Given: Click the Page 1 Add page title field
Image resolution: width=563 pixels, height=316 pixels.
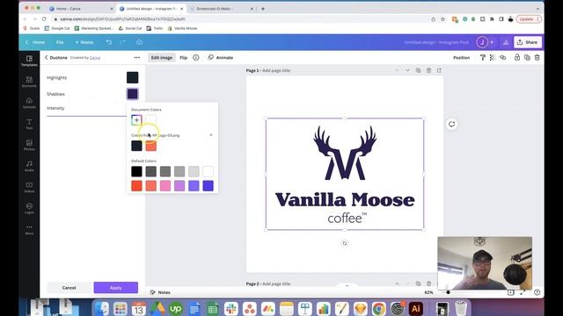Looking at the screenshot, I should coord(276,70).
